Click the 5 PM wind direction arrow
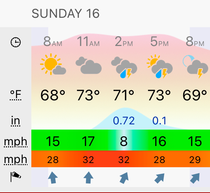Image resolution: width=210 pixels, height=193 pixels. point(160,178)
